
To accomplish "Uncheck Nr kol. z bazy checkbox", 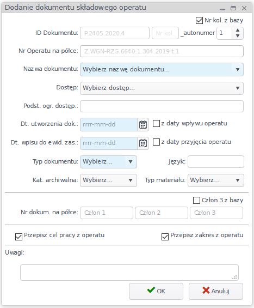I will [199, 20].
